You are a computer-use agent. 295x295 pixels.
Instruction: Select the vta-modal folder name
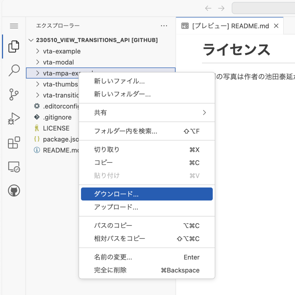point(58,62)
